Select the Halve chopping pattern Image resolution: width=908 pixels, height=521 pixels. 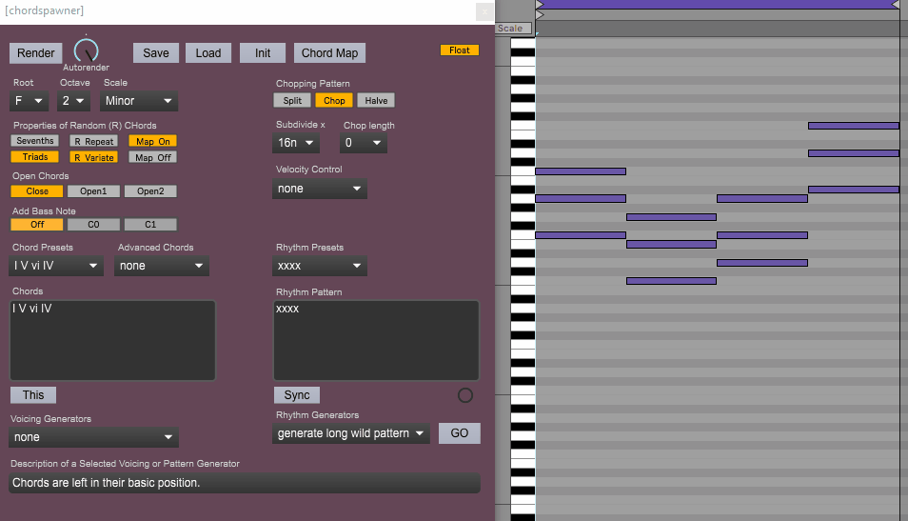[x=376, y=100]
